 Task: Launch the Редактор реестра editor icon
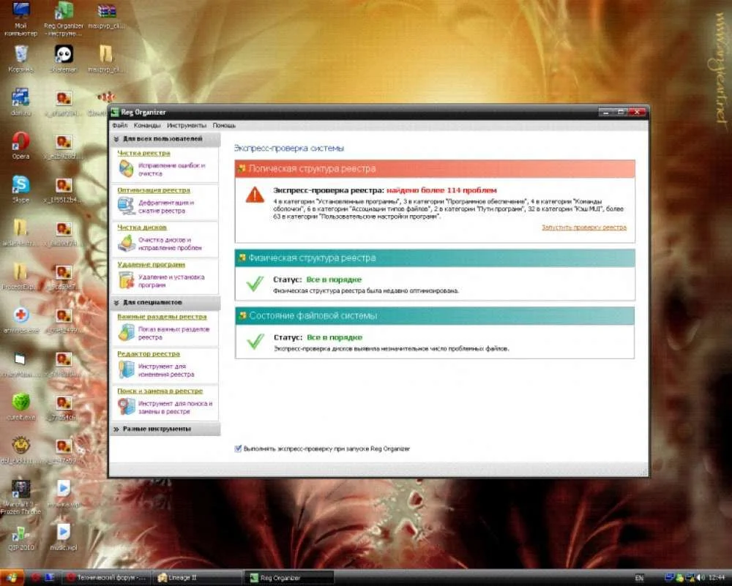click(127, 369)
